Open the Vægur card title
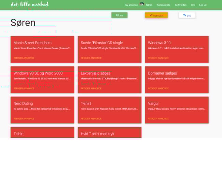222x171 pixels. pos(153,103)
